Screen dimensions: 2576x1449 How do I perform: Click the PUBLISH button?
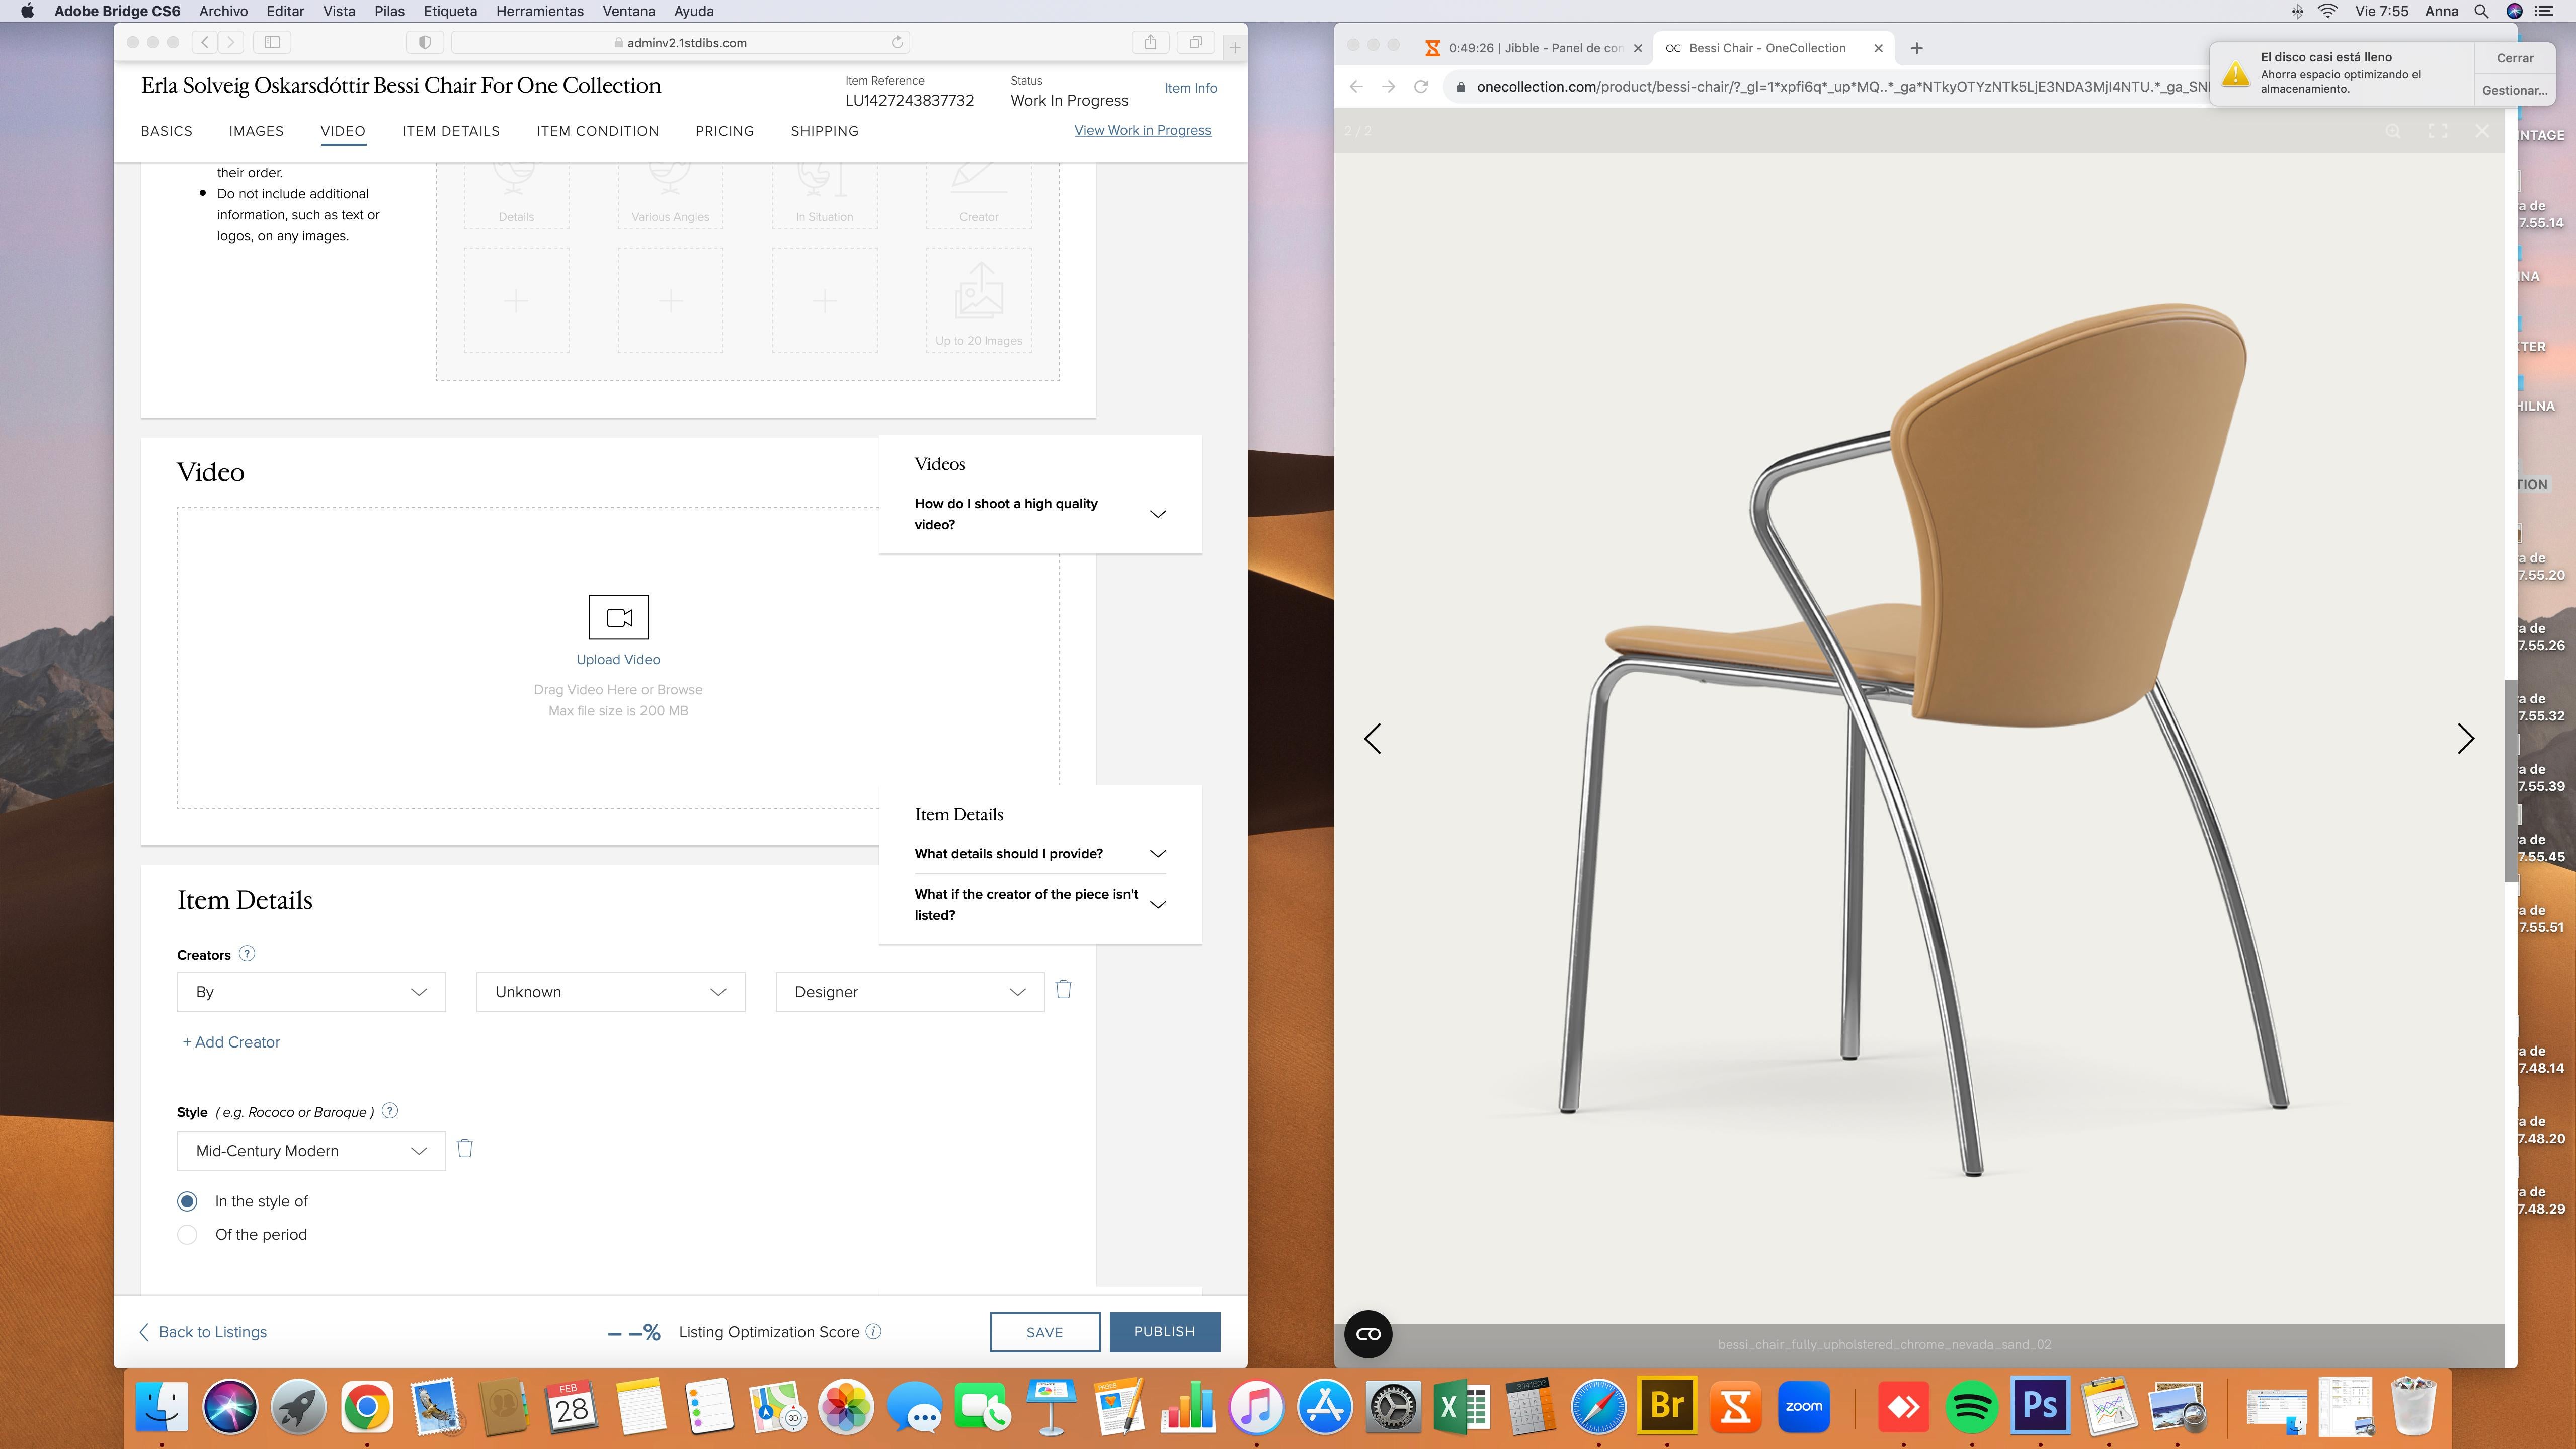click(1165, 1332)
